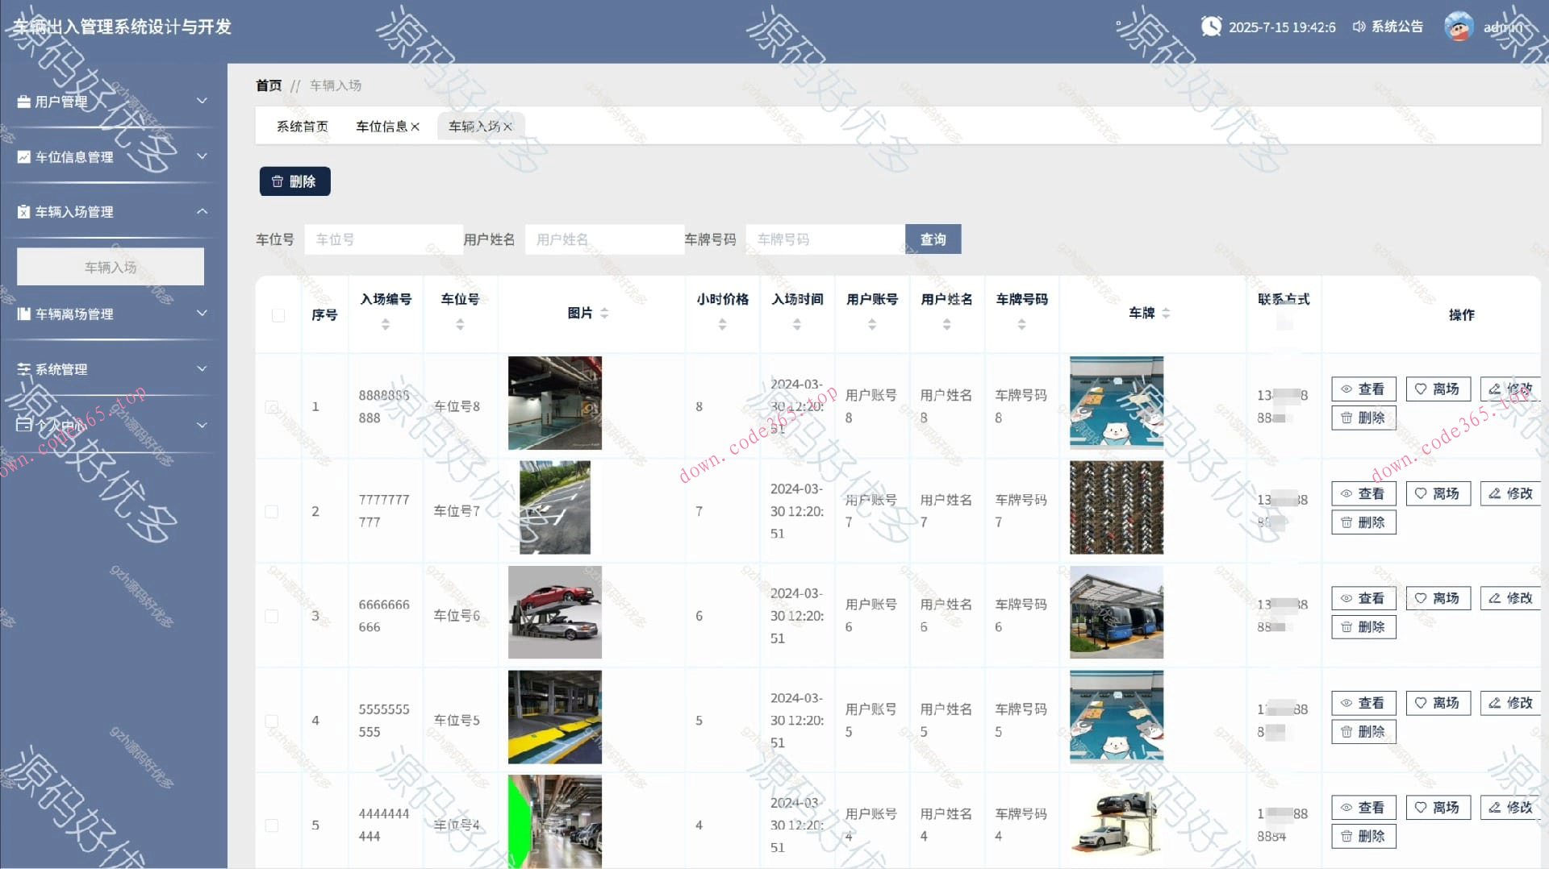Click the 车辆入场管理 sidebar icon
Screen dimensions: 1549x869
23,211
